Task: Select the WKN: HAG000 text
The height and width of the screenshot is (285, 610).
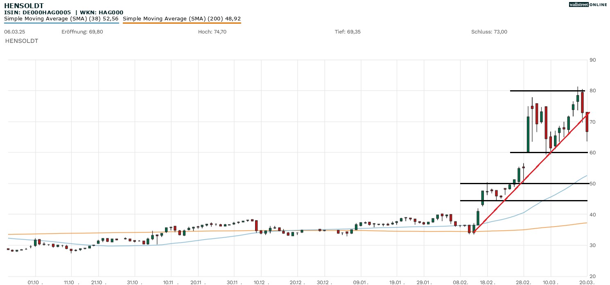Action: pos(102,13)
